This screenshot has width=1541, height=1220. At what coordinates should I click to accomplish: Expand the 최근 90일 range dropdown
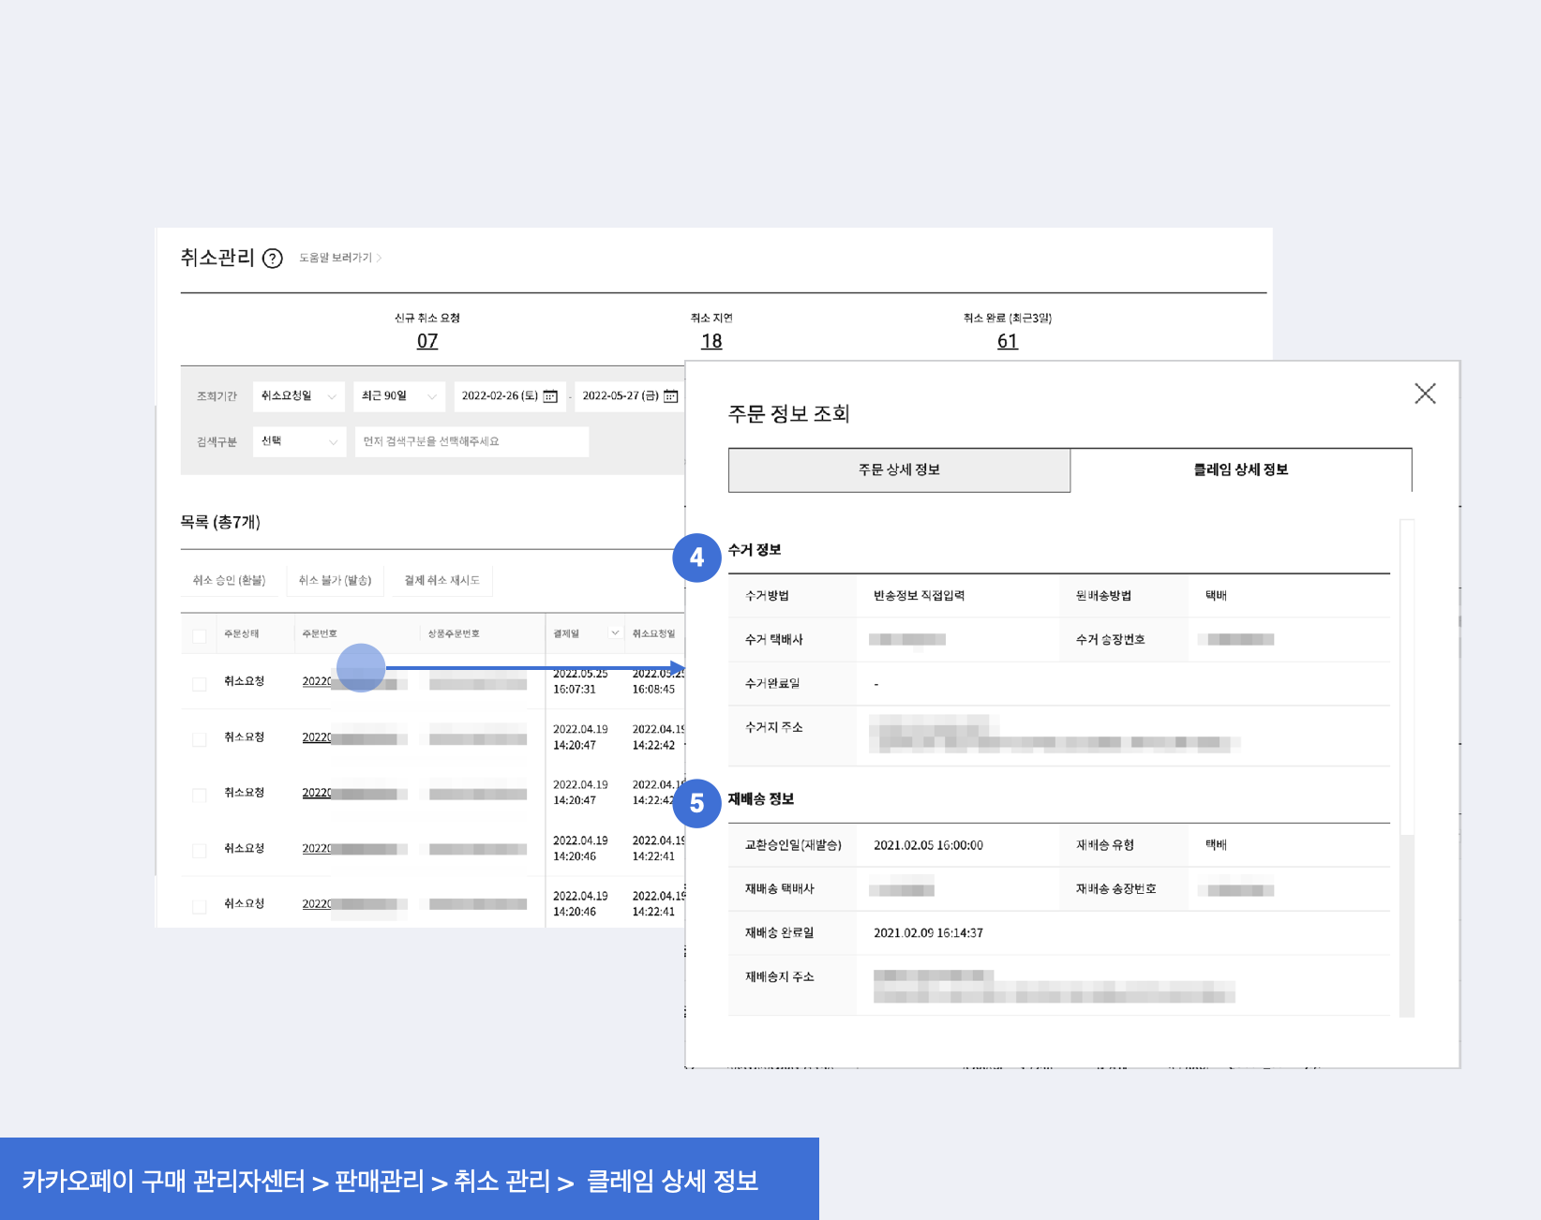pyautogui.click(x=399, y=396)
